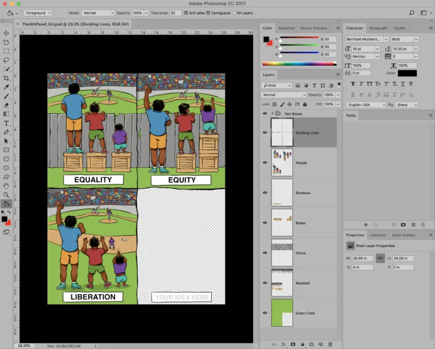
Task: Open the English: USA language dropdown
Action: (366, 105)
